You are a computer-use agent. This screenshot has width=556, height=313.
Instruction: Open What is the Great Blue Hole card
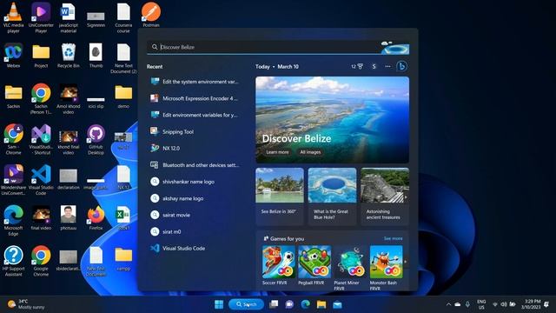pos(332,196)
